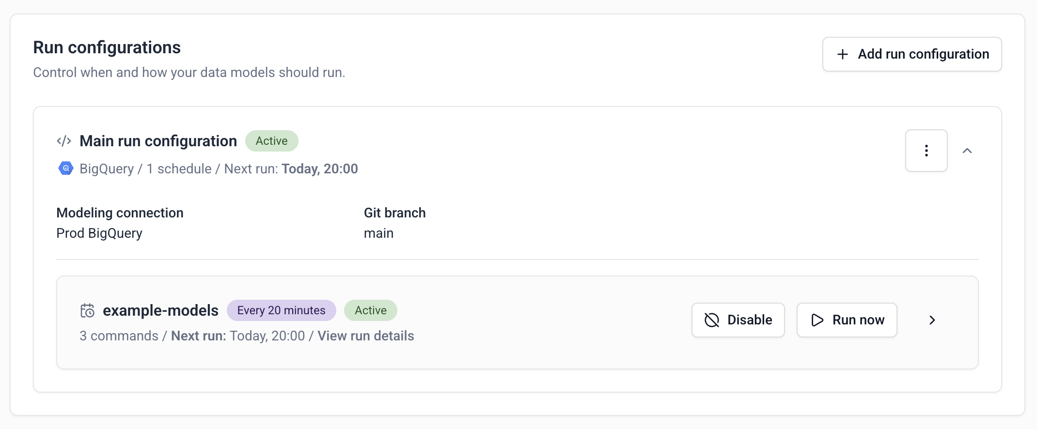Disable the example-models schedule

point(738,320)
